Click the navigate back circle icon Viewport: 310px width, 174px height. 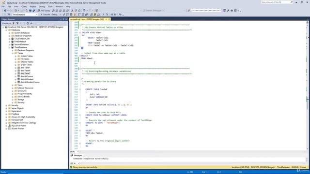[5, 11]
